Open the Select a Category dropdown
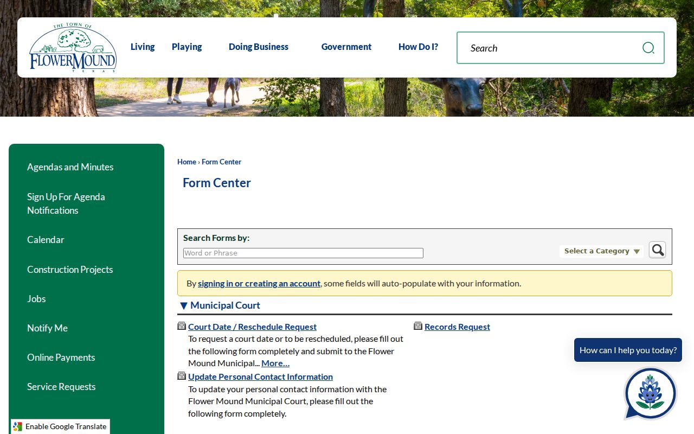 [601, 251]
